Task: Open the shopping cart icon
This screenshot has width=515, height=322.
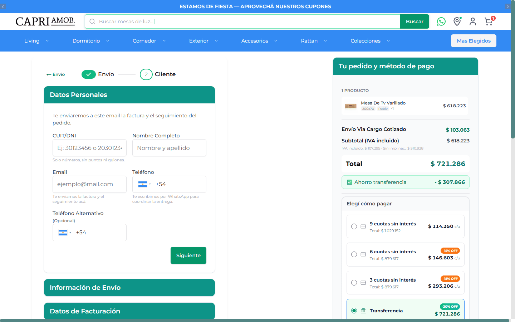Action: point(489,21)
